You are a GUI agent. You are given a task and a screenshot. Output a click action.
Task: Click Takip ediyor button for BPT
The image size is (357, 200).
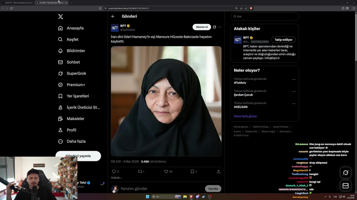tap(284, 40)
